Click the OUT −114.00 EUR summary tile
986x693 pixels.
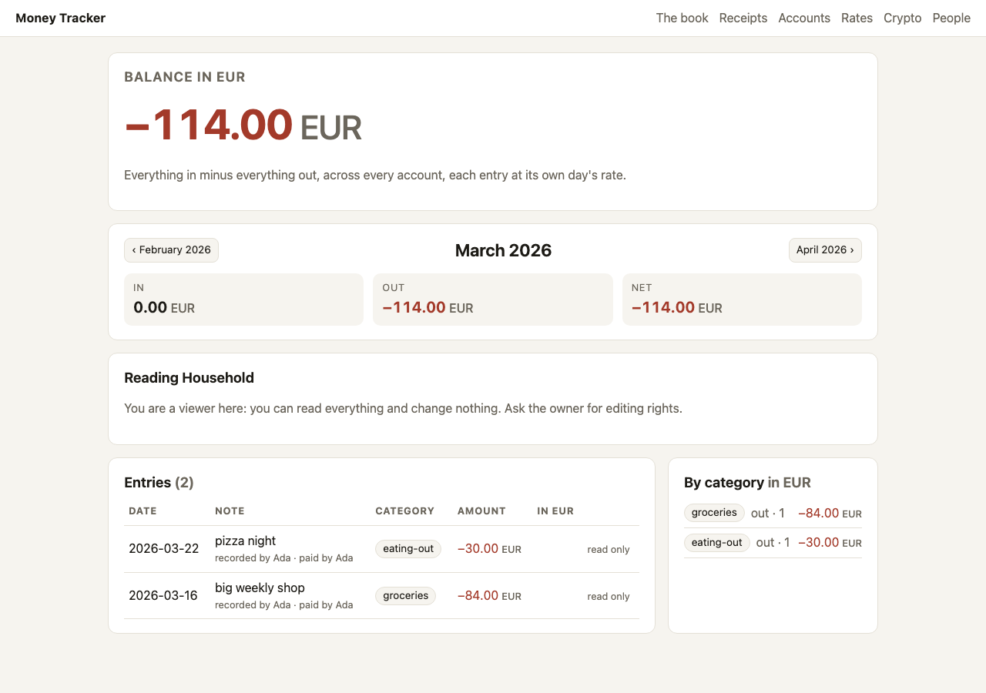493,300
